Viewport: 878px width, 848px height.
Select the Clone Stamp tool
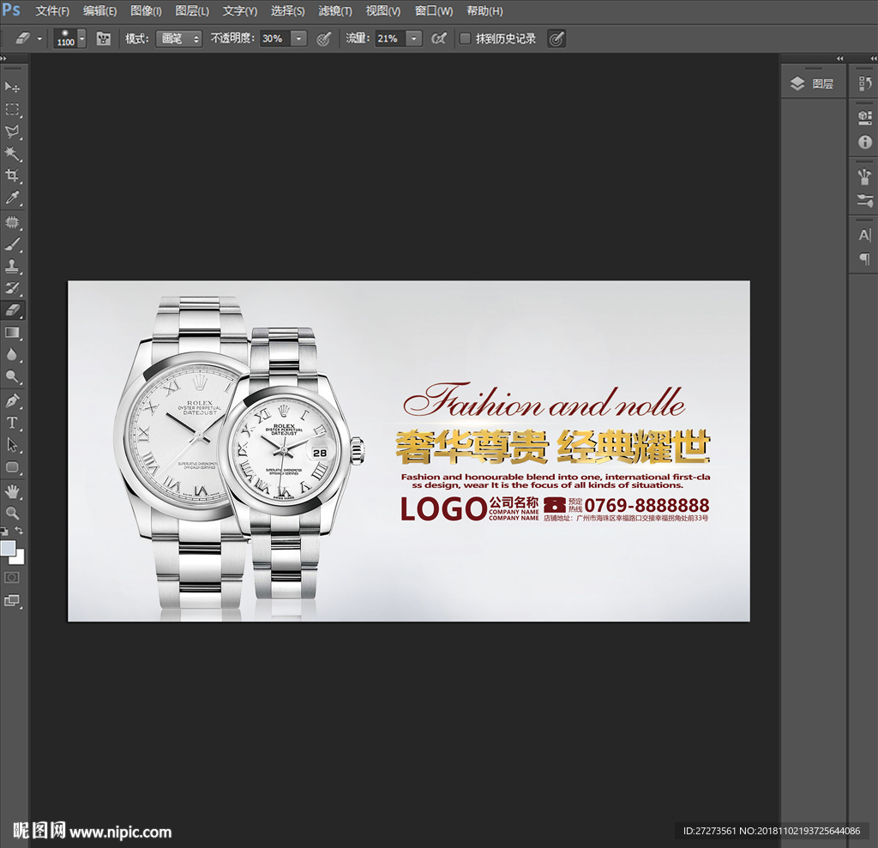click(x=12, y=266)
